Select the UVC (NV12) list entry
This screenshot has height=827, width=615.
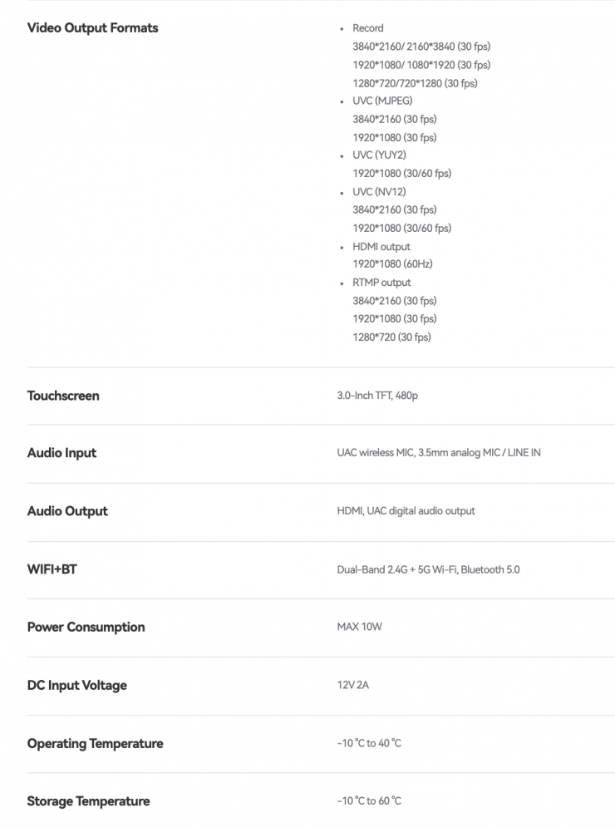(378, 192)
